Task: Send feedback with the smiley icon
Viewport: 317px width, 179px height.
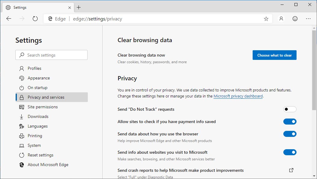Action: (295, 19)
